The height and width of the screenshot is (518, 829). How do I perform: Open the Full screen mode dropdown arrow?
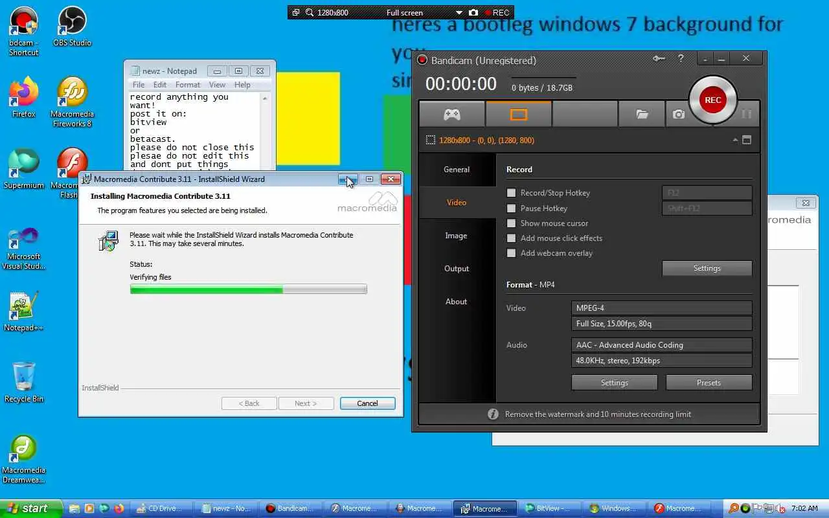[459, 12]
